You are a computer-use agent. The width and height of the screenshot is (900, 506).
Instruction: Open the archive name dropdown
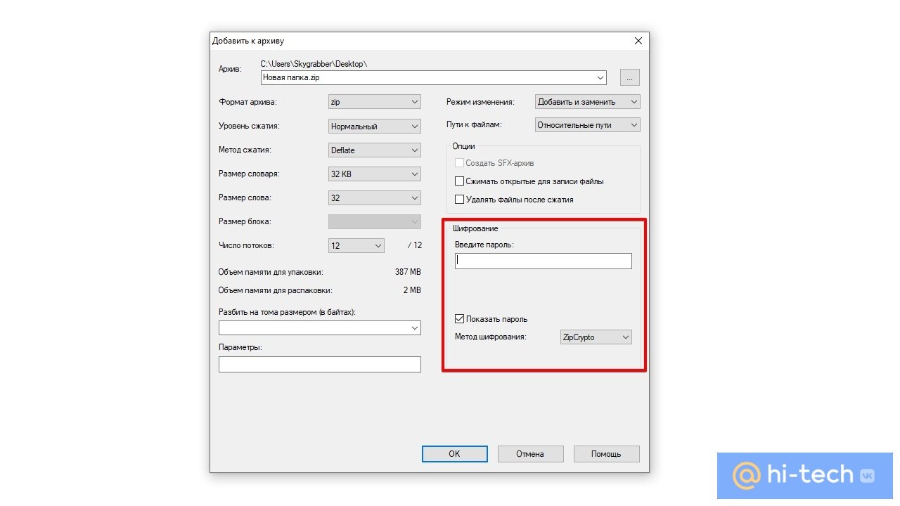(x=600, y=77)
